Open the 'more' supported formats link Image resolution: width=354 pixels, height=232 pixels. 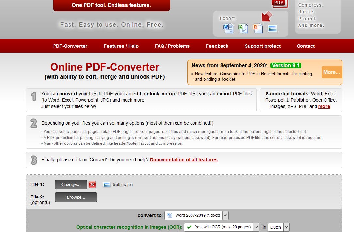pyautogui.click(x=324, y=106)
